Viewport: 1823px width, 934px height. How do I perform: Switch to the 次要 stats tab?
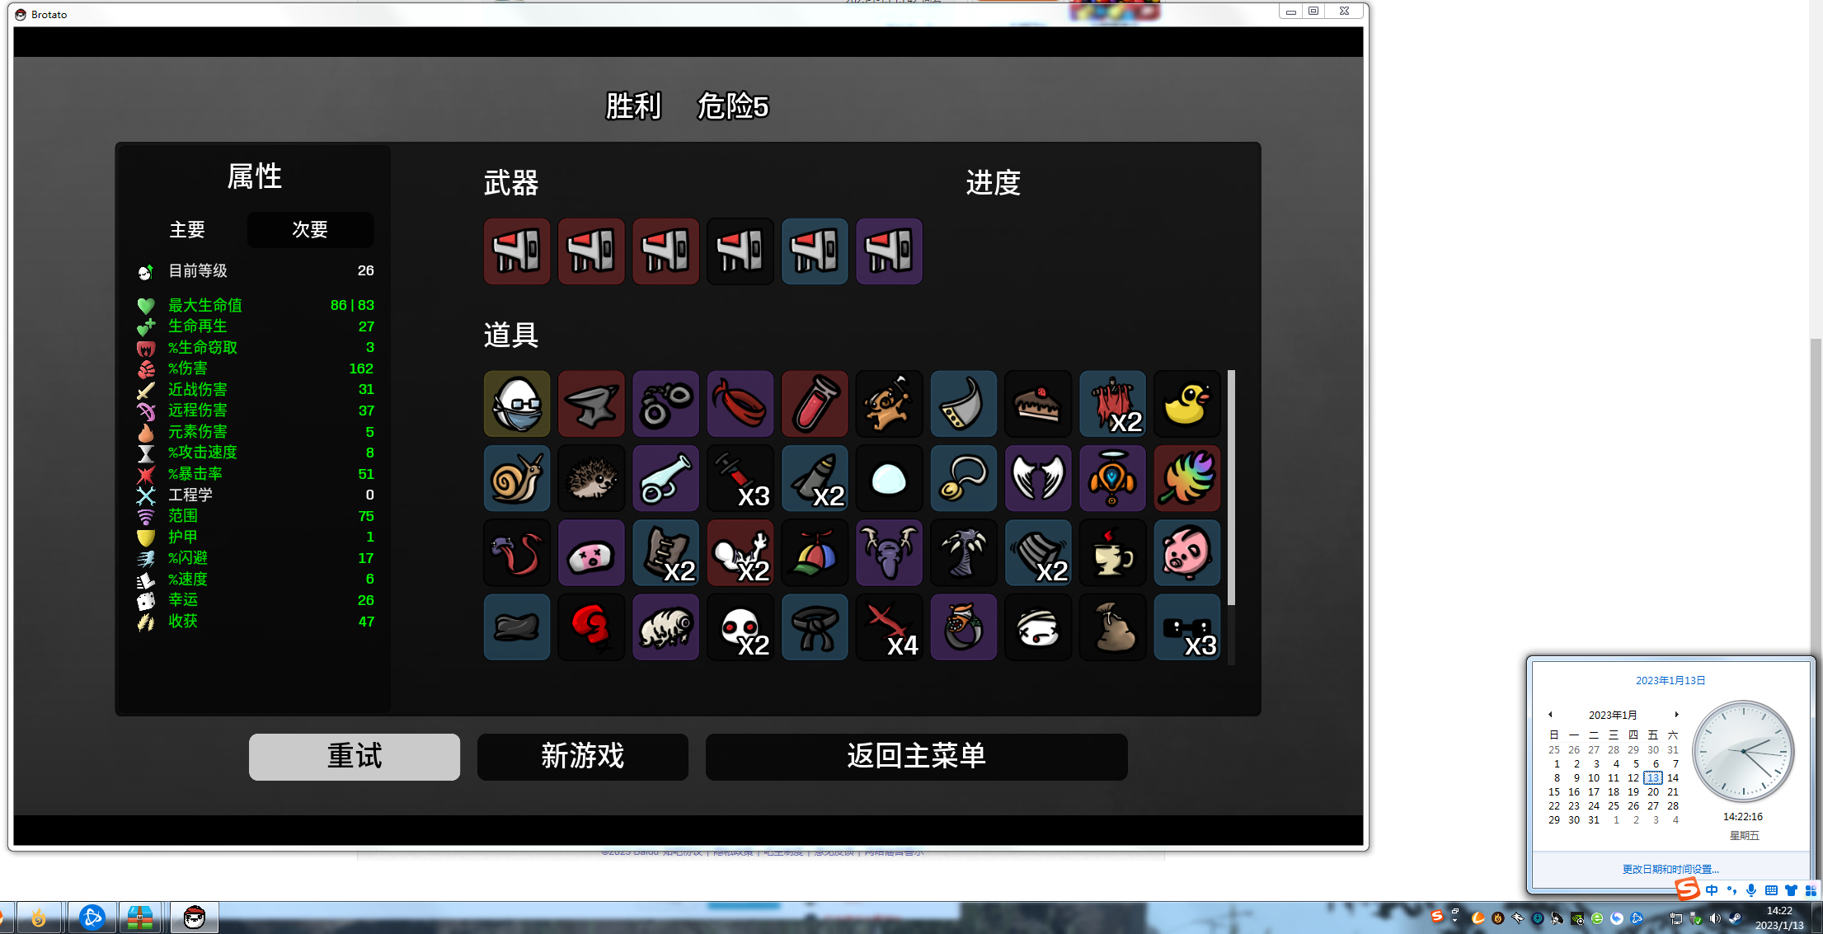point(310,230)
